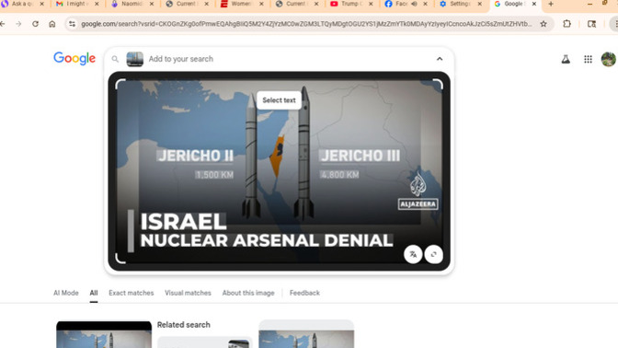Open site information icon in address bar
Image resolution: width=618 pixels, height=348 pixels.
tap(72, 24)
